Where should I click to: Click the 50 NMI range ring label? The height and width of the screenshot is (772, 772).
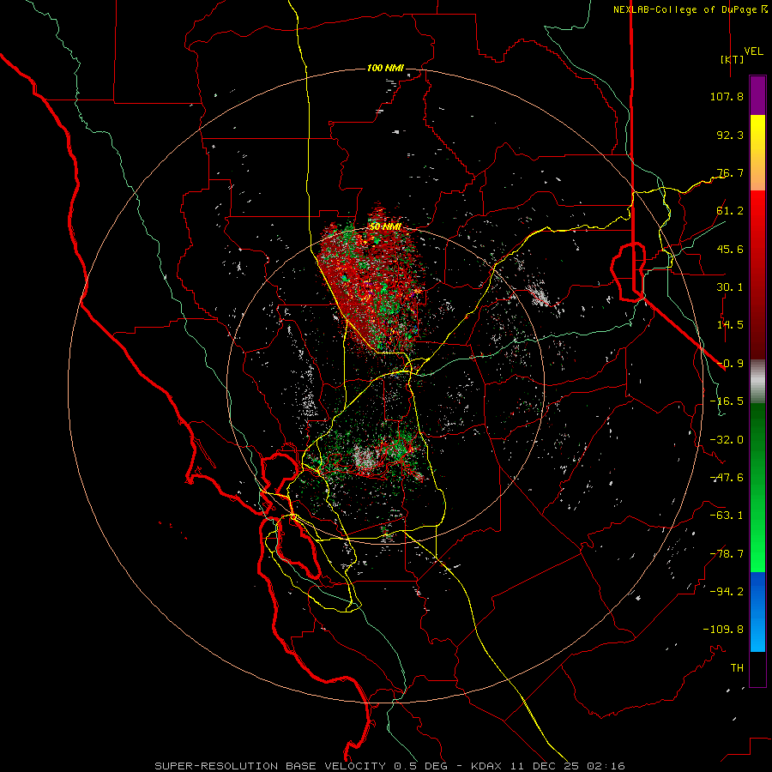point(385,227)
